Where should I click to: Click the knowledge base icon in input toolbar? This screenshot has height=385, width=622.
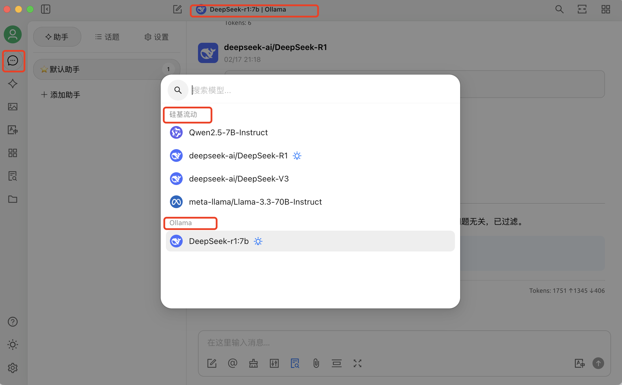pyautogui.click(x=295, y=363)
